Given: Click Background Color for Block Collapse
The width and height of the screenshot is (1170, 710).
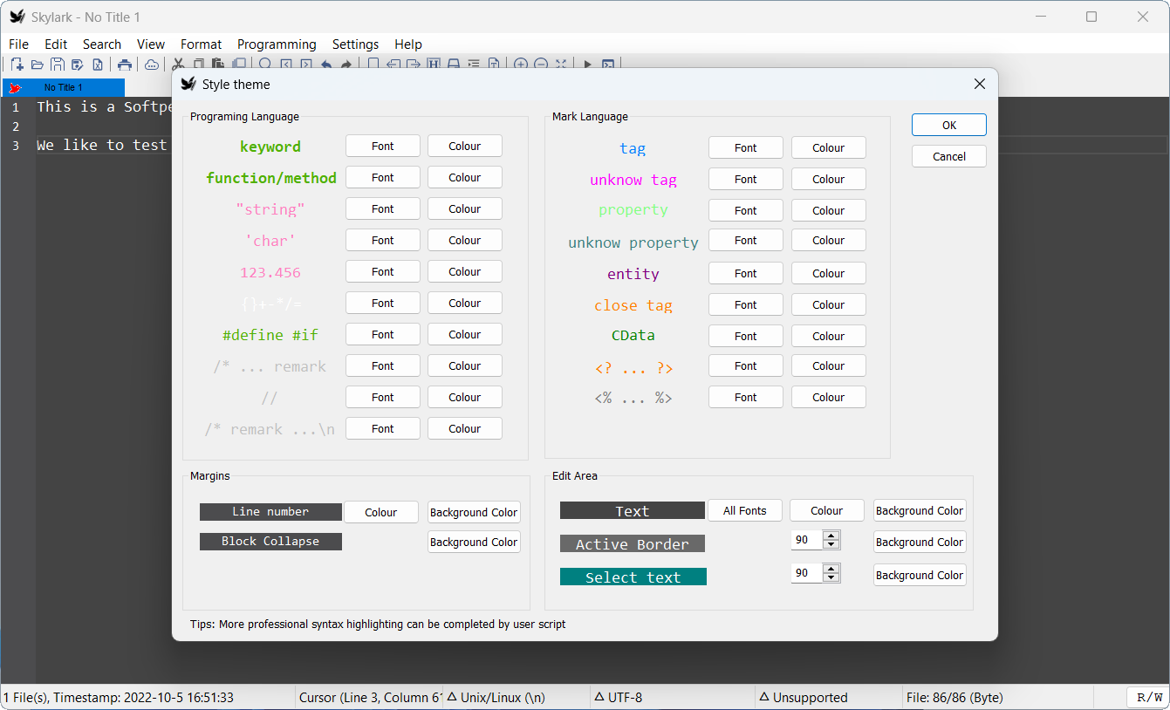Looking at the screenshot, I should point(475,542).
